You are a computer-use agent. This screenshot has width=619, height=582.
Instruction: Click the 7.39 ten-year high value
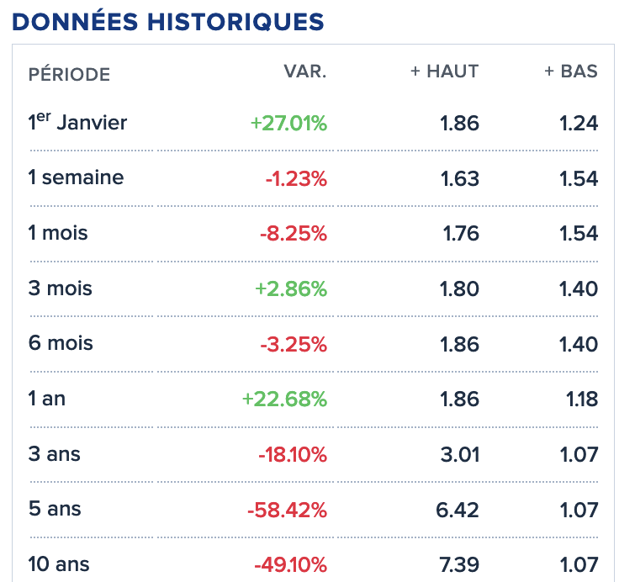(x=459, y=564)
